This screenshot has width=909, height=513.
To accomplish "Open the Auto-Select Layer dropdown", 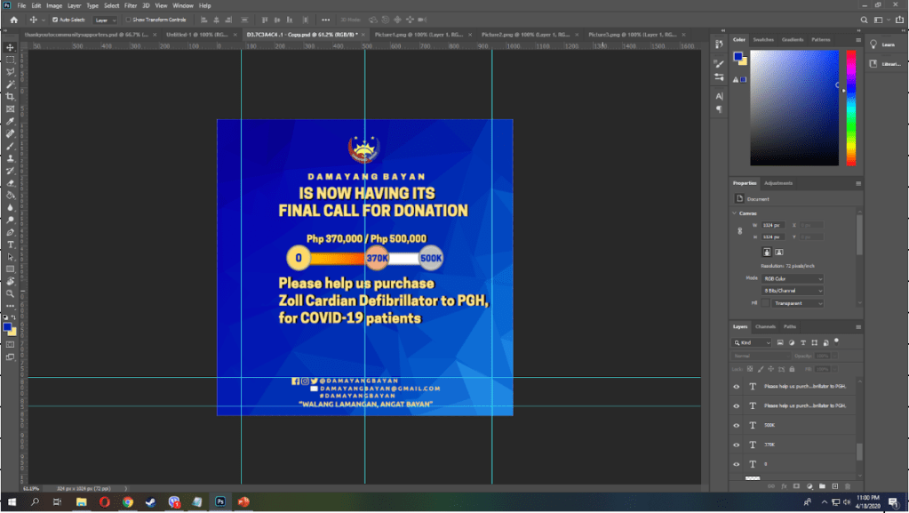I will [x=105, y=20].
